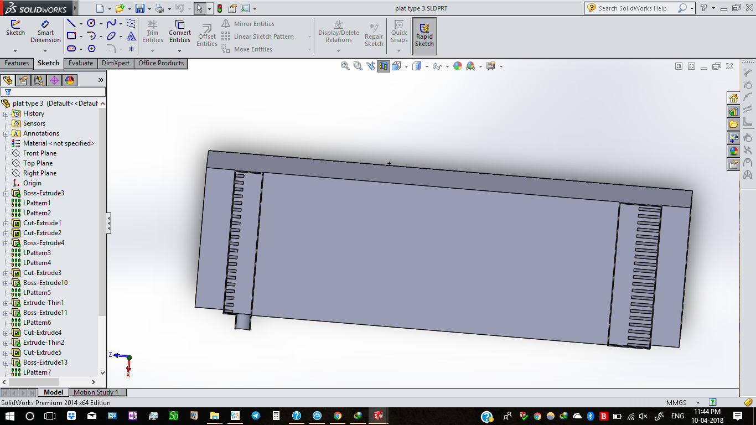Select the Right Plane in tree
This screenshot has width=756, height=425.
click(40, 173)
